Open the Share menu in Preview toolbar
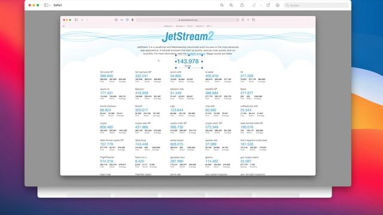Viewport: 383px width, 215px height. (x=242, y=5)
